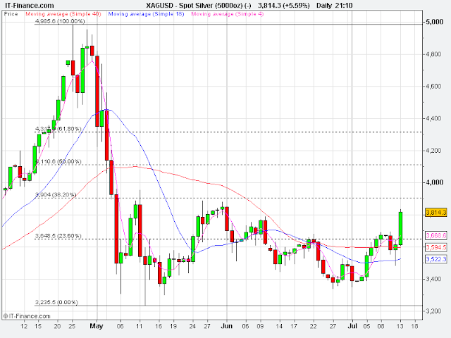Click the orange 3,814.3 current price tag
451x338 pixels.
tap(436, 213)
